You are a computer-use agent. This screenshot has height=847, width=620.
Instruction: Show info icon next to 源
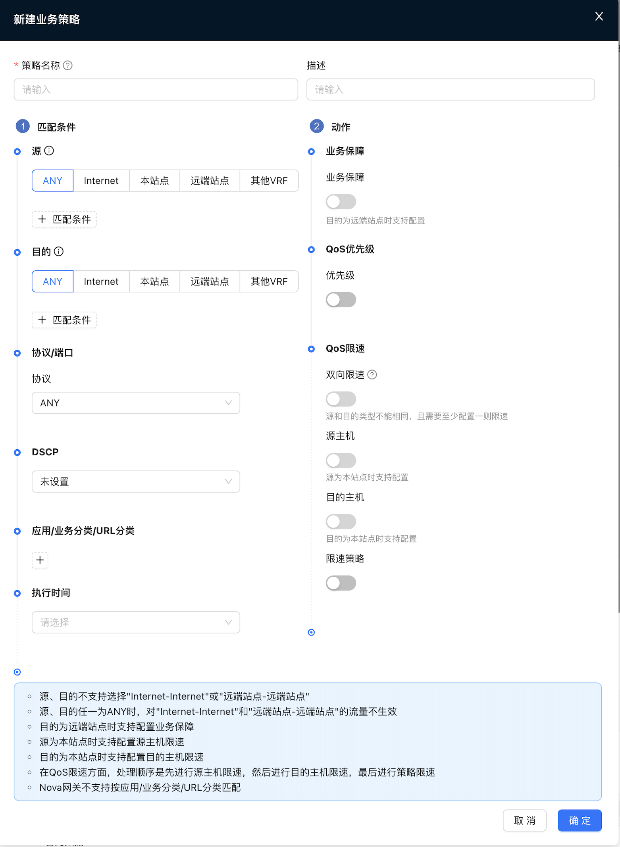(49, 151)
